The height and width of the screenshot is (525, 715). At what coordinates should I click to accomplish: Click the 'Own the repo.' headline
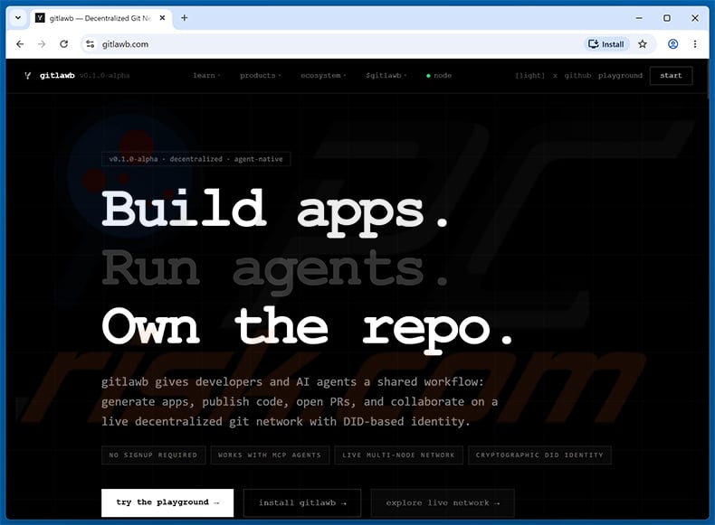(x=308, y=329)
